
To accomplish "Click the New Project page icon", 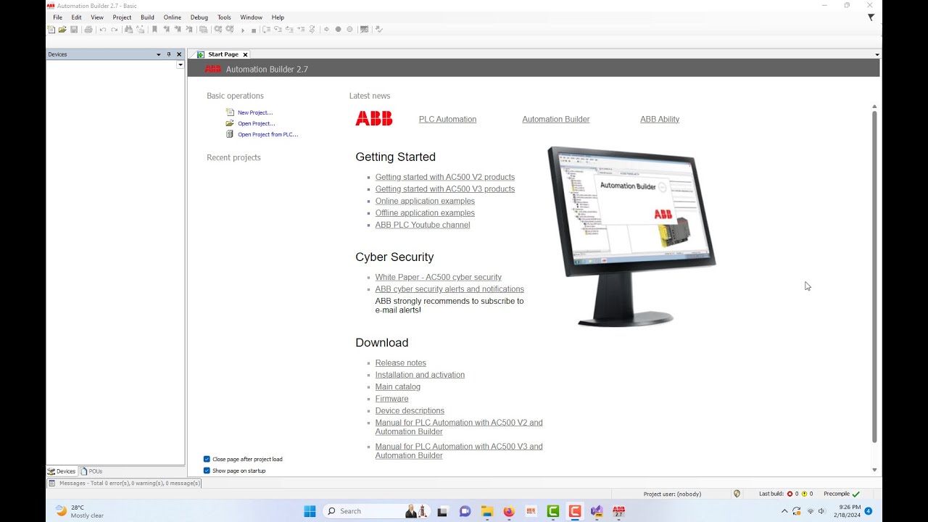I will (230, 112).
